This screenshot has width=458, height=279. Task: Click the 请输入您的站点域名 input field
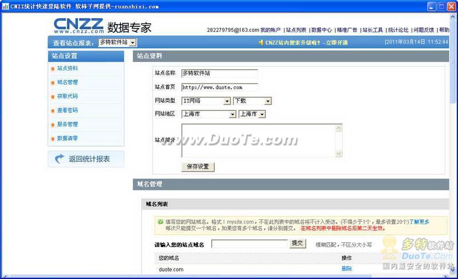click(250, 244)
